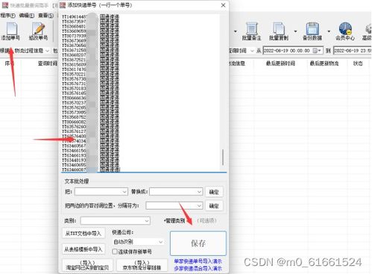Image resolution: width=372 pixels, height=274 pixels.
Task: Open the dropdown arrow beside 备份数据
Action: (329, 31)
